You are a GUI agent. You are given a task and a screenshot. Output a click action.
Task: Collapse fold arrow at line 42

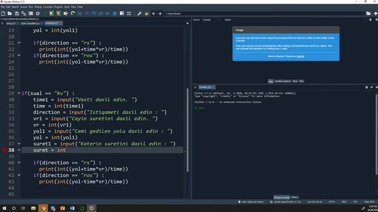pyautogui.click(x=19, y=175)
